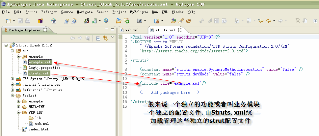Click the Open Type folder icon
319x136 pixels.
click(x=173, y=21)
